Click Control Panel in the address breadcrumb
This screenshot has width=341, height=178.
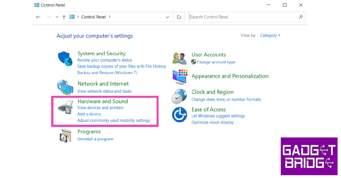tap(94, 17)
